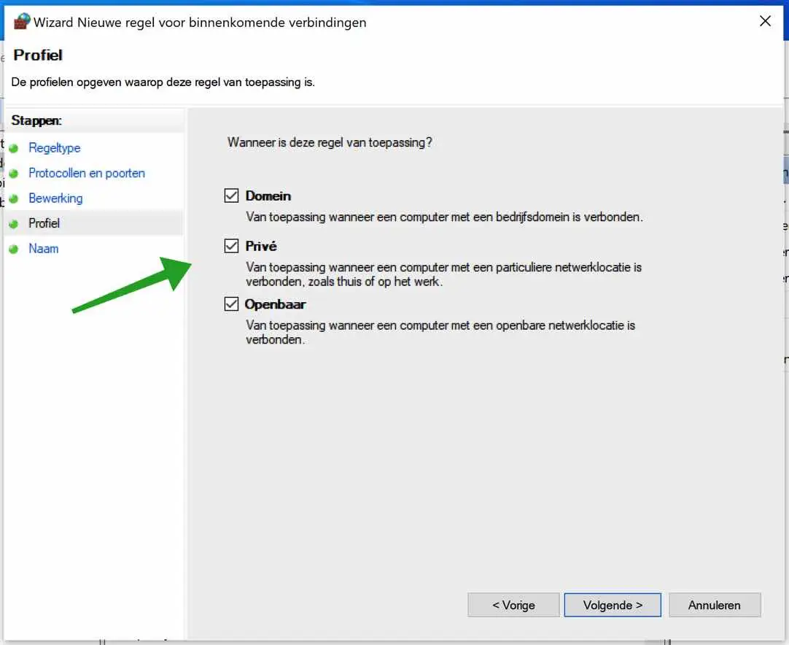
Task: Close the wizard window with X
Action: [x=765, y=21]
